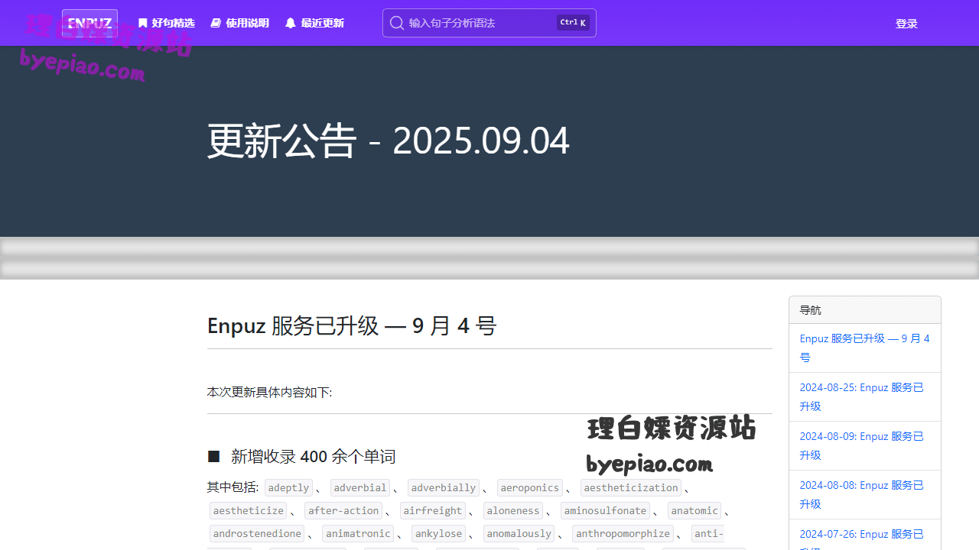The image size is (979, 550).
Task: Click the word tag aminosulfonate
Action: click(605, 511)
